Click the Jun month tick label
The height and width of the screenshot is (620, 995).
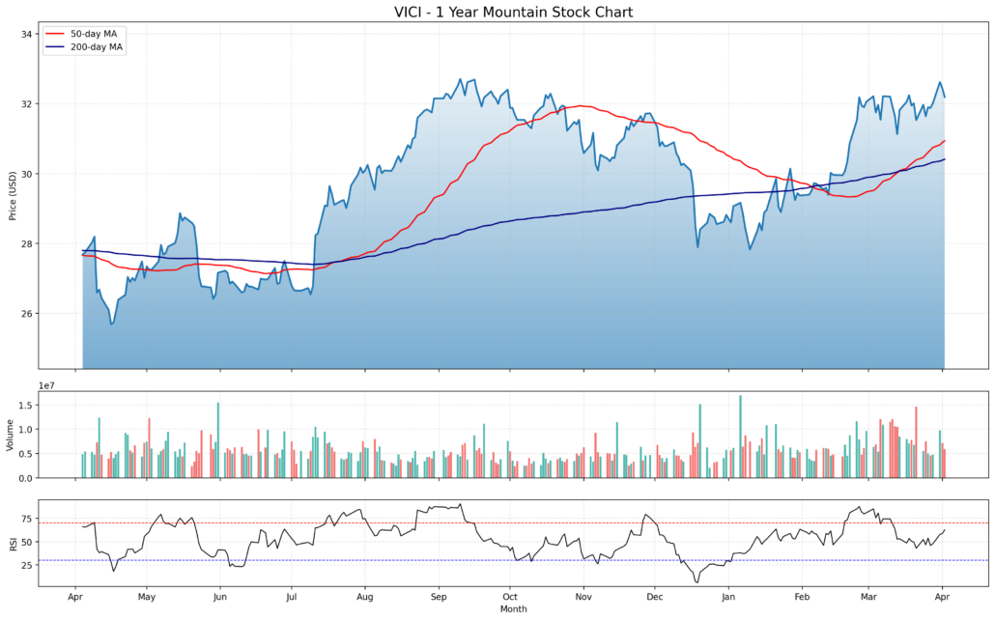(x=219, y=597)
